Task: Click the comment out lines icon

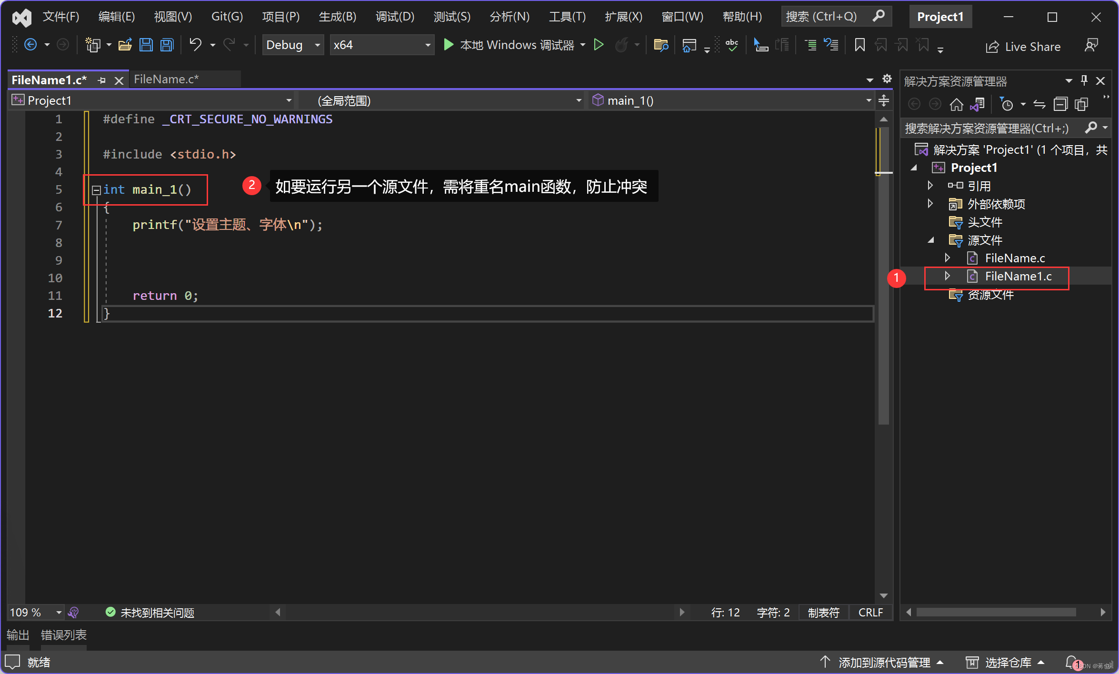Action: 810,45
